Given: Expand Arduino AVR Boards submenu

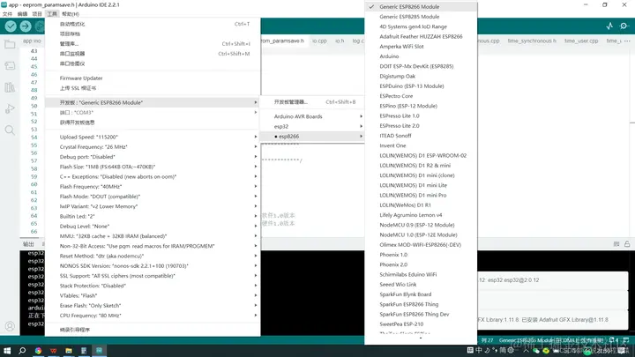Looking at the screenshot, I should coord(312,116).
